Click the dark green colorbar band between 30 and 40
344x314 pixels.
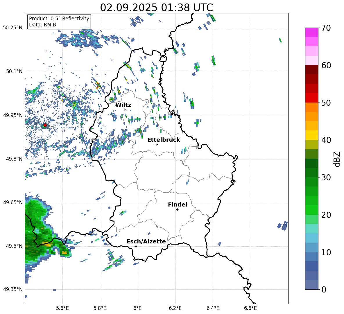click(311, 163)
